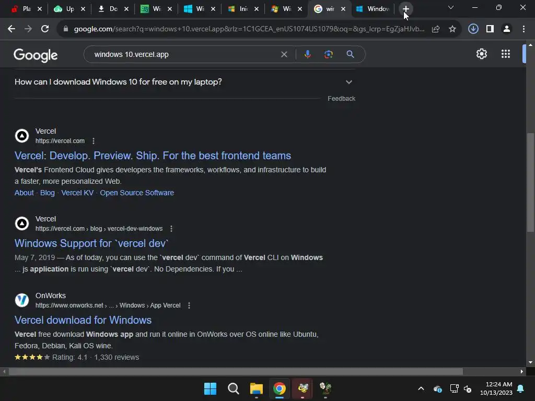This screenshot has height=401, width=535.
Task: Go back to the previous page
Action: (11, 29)
